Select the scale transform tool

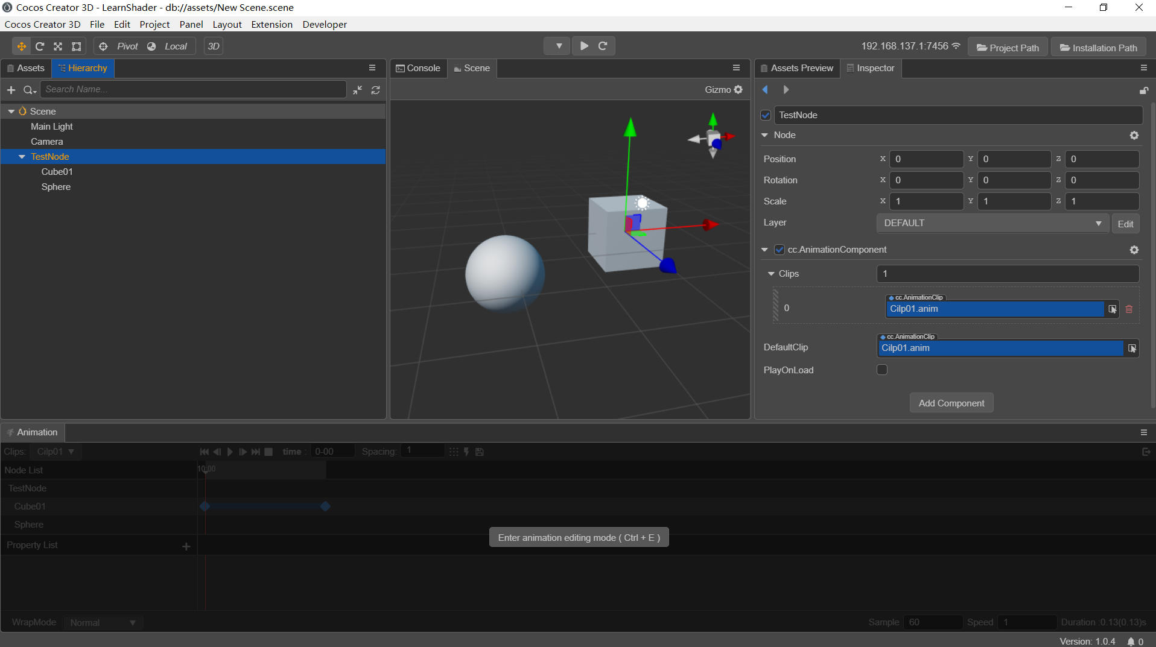tap(58, 46)
